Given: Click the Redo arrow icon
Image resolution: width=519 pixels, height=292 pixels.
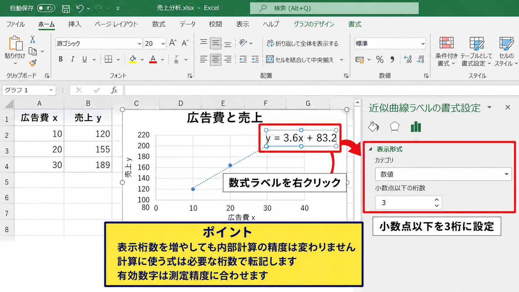Looking at the screenshot, I should point(99,8).
